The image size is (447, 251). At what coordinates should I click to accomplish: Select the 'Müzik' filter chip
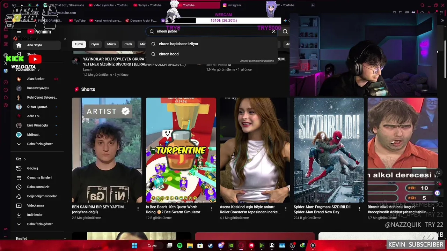click(112, 44)
